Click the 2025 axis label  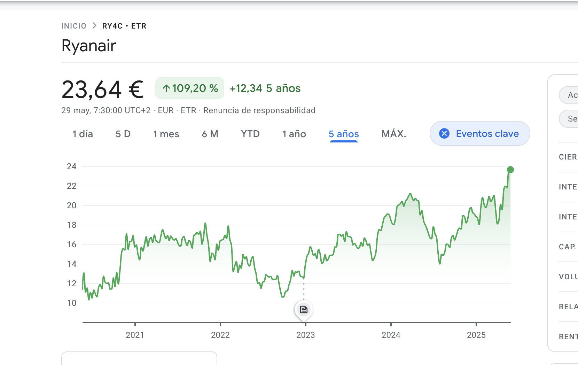click(476, 335)
